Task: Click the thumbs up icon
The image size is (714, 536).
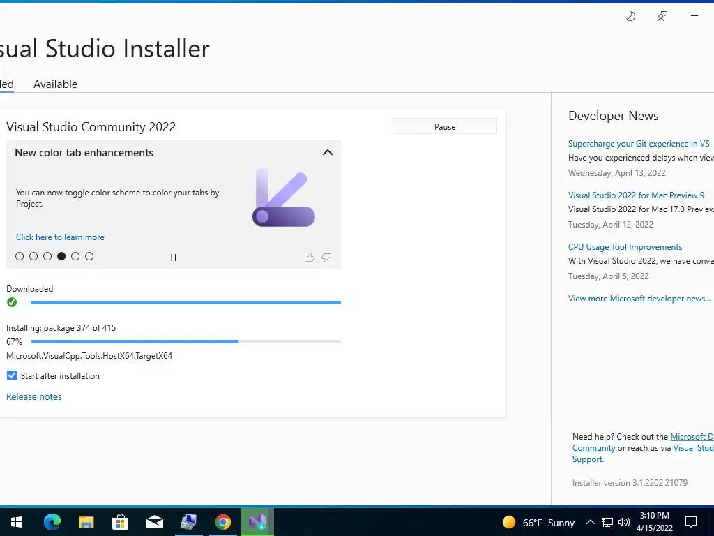Action: point(310,258)
